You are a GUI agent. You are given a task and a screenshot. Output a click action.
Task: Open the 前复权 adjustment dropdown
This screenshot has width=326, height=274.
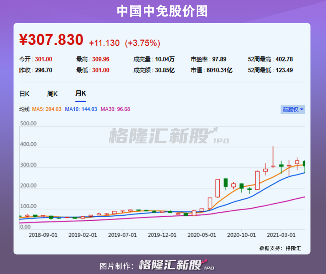[293, 109]
